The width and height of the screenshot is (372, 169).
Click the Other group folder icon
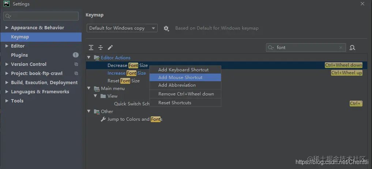point(97,112)
